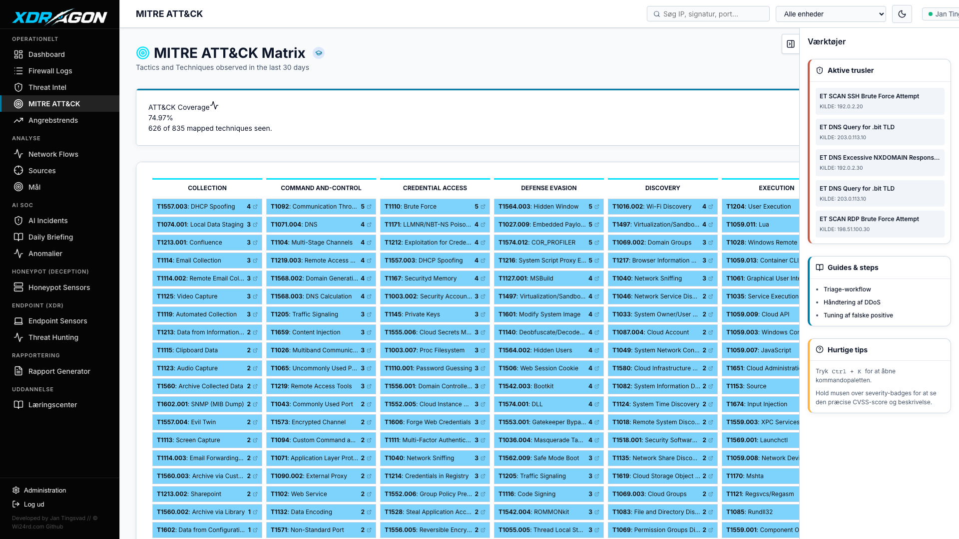Click the Anomalier pulse icon

tap(18, 254)
